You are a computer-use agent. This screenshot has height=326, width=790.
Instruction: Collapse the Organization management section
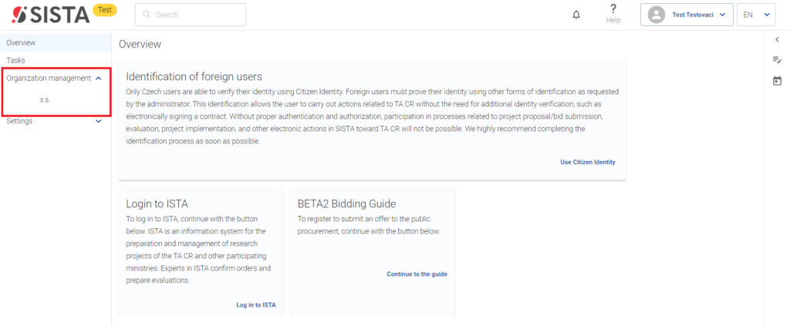(x=99, y=79)
